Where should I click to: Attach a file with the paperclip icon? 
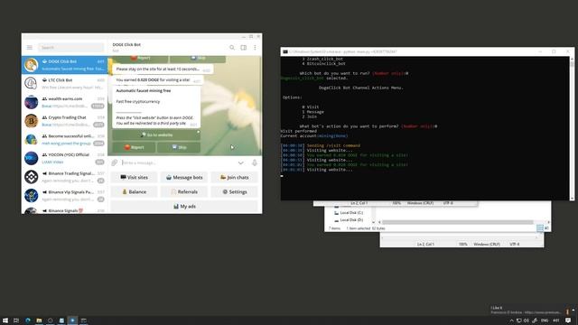115,162
